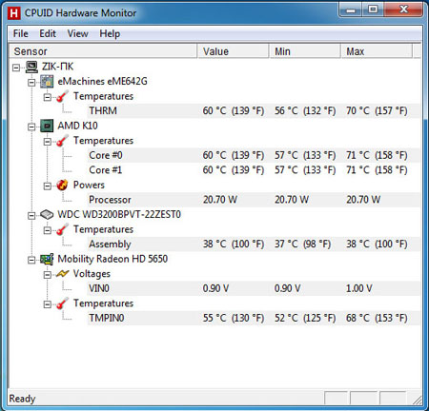Open the Help menu
Screen dimensions: 429x411
point(110,33)
